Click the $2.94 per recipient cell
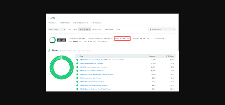This screenshot has height=105, width=225. tap(172, 60)
